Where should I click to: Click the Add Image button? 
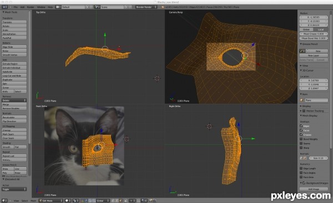(314, 189)
